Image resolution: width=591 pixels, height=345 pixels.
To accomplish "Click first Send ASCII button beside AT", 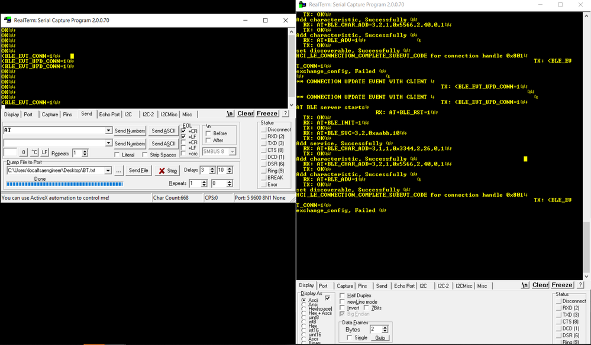I will coord(164,131).
